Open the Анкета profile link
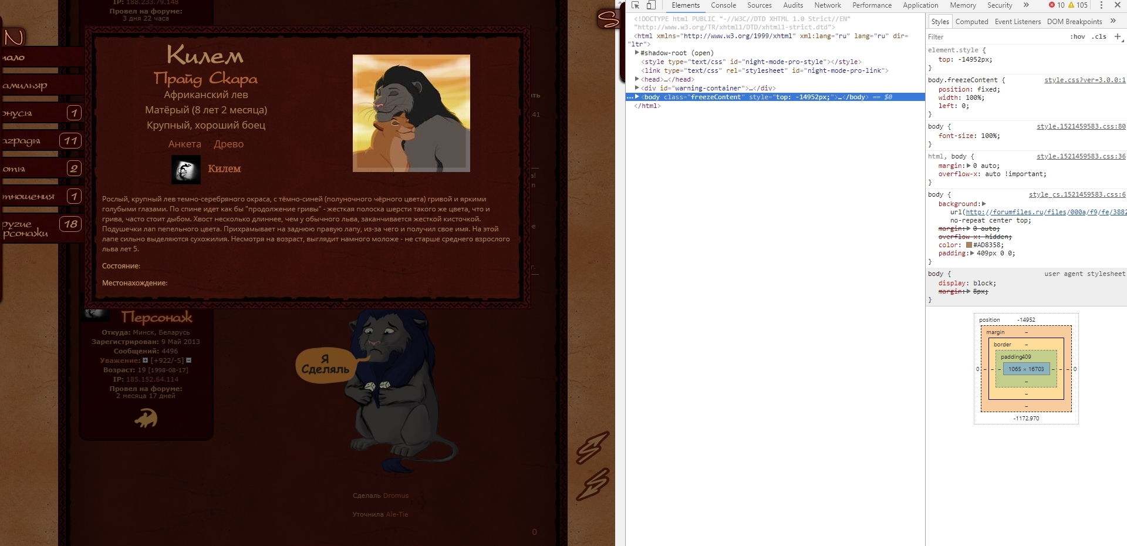Screen dimensions: 1127x546 184,144
